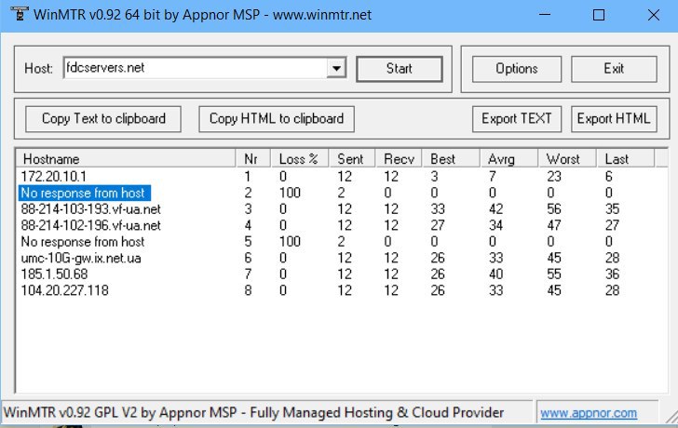Click the Sent column header
This screenshot has width=678, height=428.
[x=352, y=159]
